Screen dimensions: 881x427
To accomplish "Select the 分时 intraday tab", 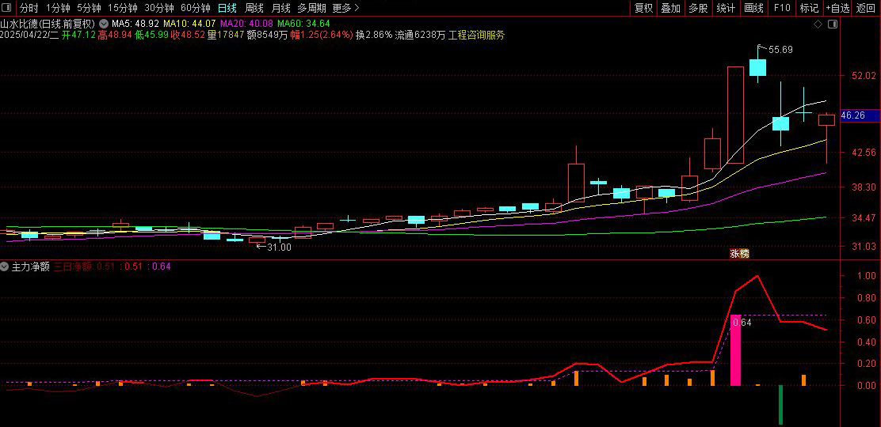I will [29, 8].
